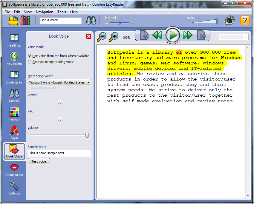Click the word 'Softpedia' in the document
This screenshot has width=254, height=204.
(121, 52)
